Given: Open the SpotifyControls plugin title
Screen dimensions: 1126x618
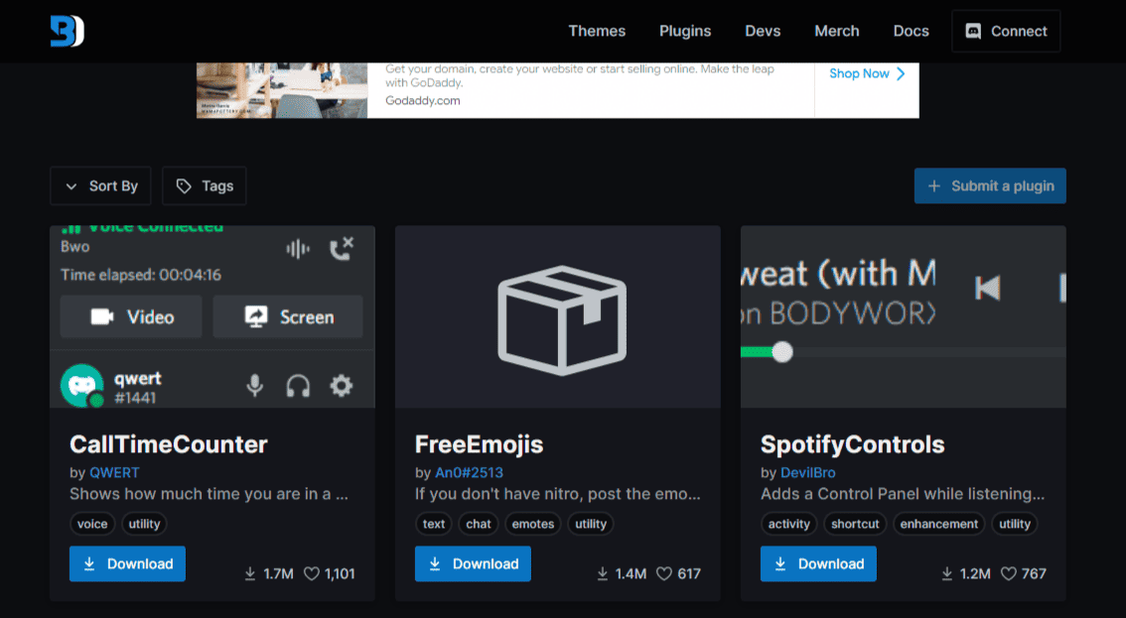Looking at the screenshot, I should [x=852, y=444].
